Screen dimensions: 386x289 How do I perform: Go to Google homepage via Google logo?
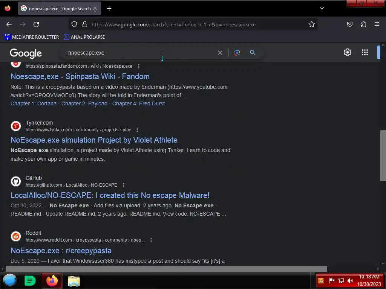tap(26, 53)
